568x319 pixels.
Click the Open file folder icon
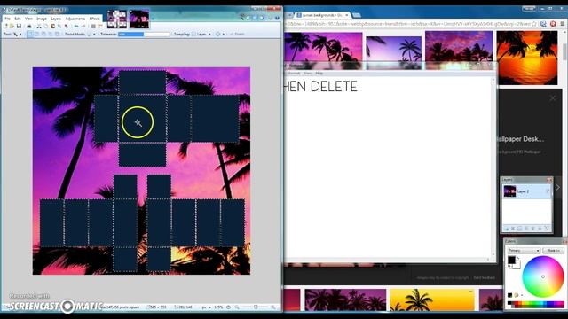click(12, 26)
